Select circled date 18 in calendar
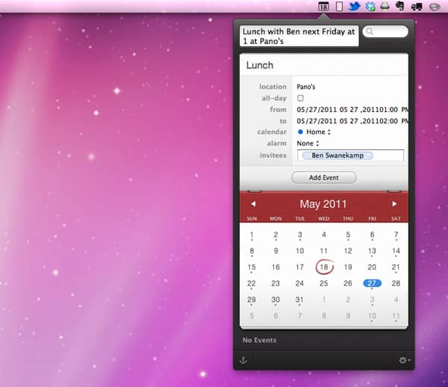The image size is (448, 387). (x=324, y=267)
